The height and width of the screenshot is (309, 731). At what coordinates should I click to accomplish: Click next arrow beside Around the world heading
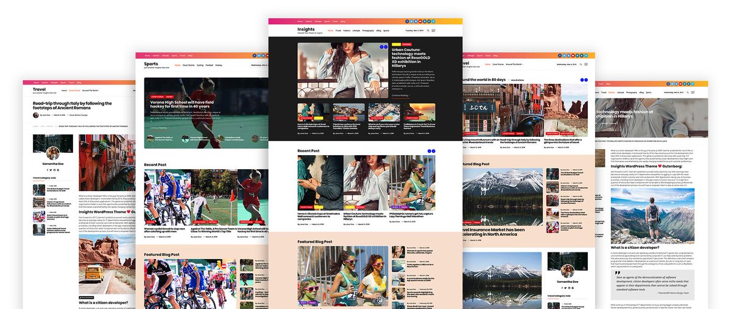coord(586,80)
